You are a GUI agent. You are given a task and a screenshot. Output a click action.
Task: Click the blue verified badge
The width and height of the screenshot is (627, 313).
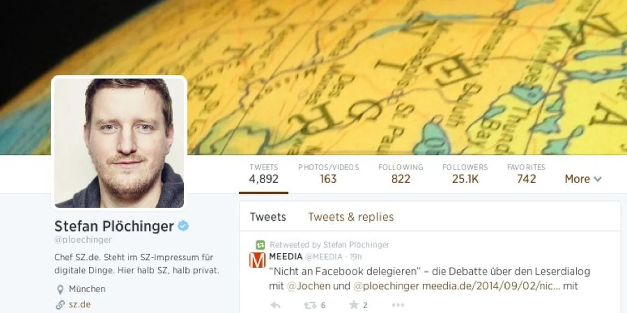click(x=183, y=226)
